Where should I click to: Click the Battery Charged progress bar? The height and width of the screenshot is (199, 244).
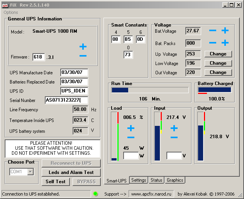point(215,90)
